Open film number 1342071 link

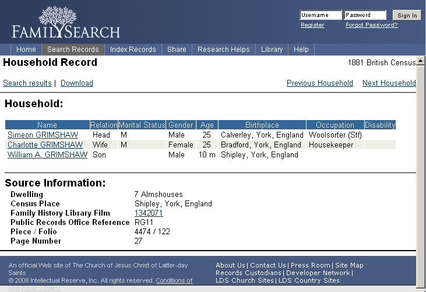(149, 213)
